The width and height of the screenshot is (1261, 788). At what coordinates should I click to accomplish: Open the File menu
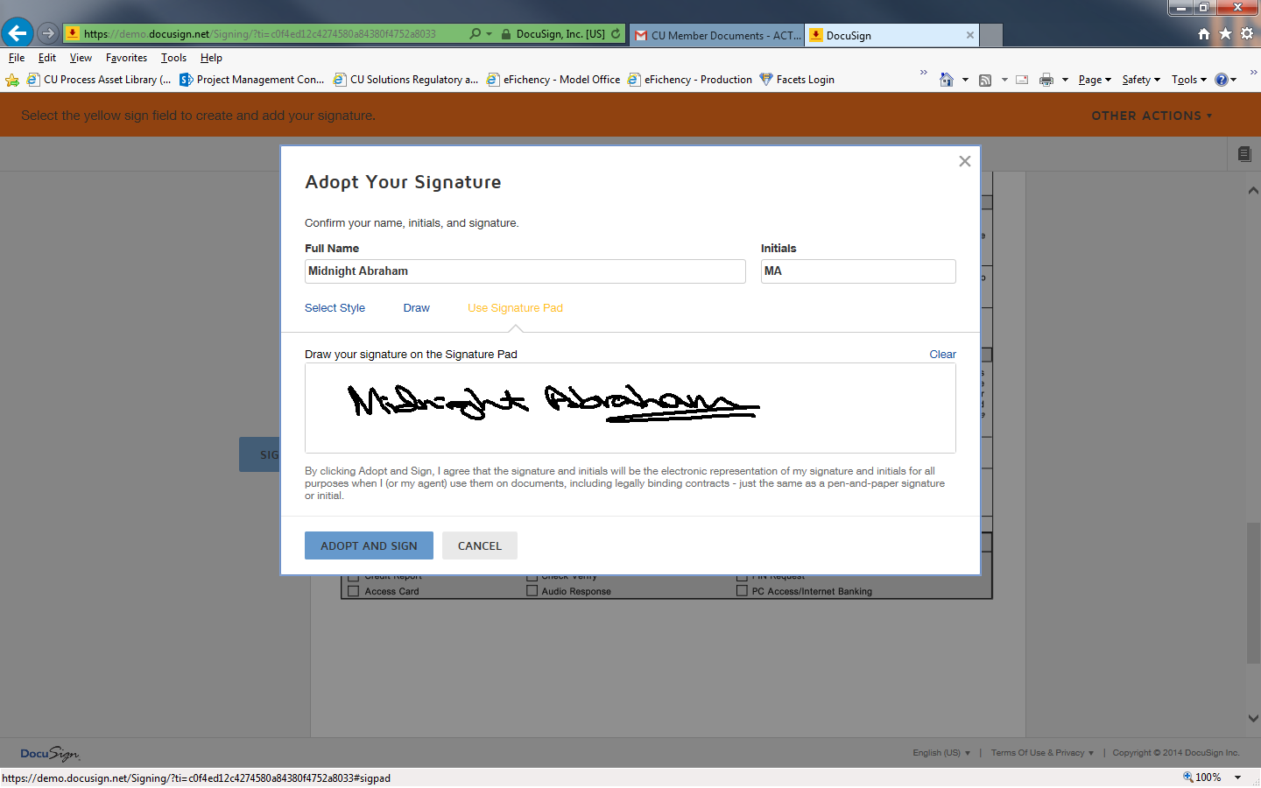point(17,58)
